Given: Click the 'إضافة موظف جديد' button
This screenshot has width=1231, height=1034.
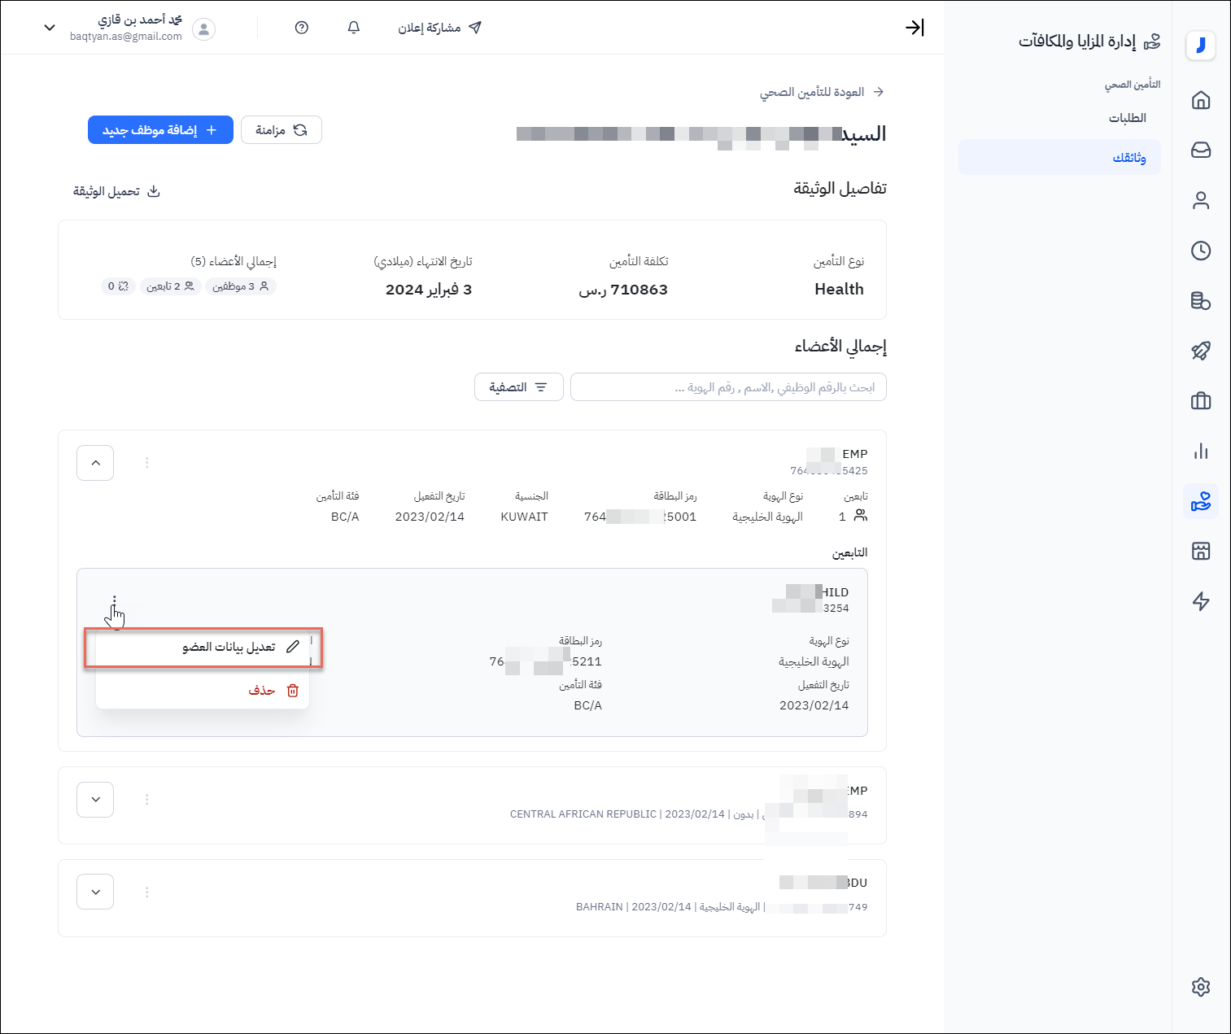Looking at the screenshot, I should coord(160,130).
